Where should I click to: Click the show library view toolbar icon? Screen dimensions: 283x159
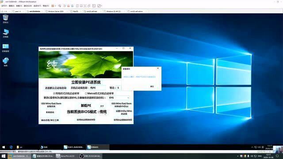tap(77, 6)
